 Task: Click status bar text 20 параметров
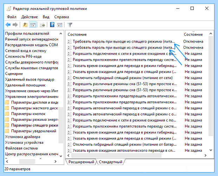(x=17, y=169)
